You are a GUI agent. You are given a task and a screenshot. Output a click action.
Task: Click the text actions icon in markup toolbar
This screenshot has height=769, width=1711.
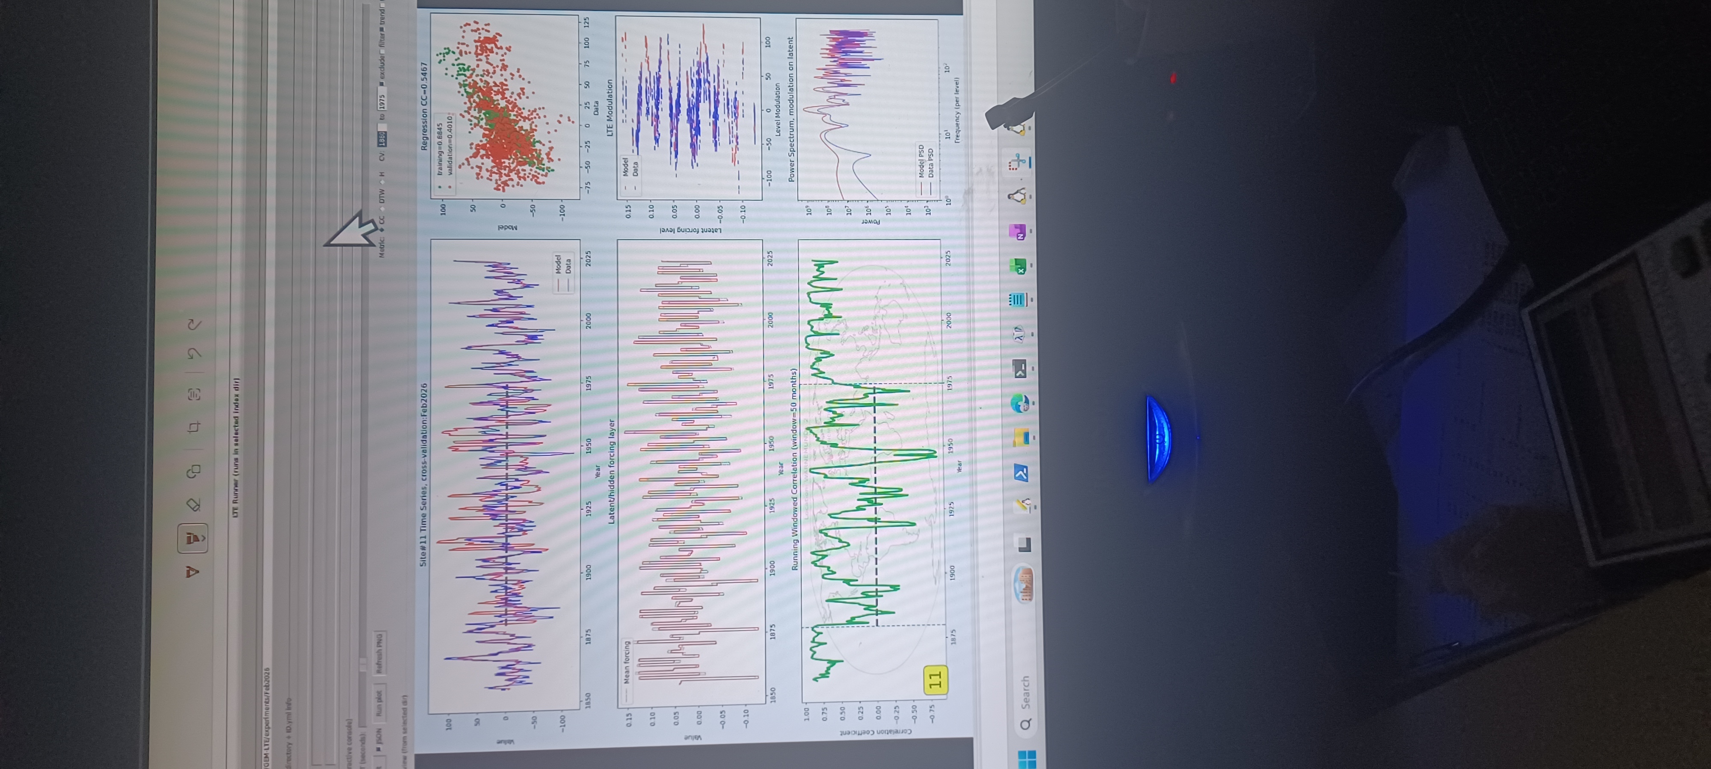(x=193, y=394)
